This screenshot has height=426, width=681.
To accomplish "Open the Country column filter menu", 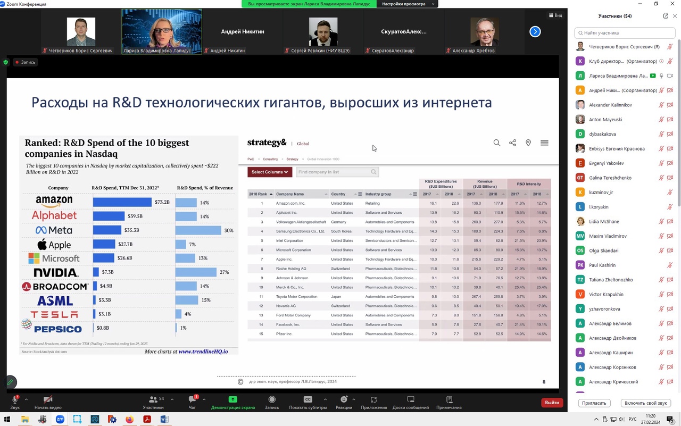I will pos(360,194).
